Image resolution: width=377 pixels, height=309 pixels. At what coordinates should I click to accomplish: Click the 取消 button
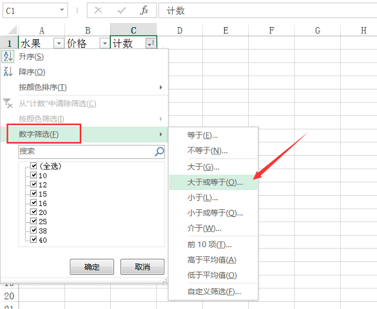tap(142, 267)
